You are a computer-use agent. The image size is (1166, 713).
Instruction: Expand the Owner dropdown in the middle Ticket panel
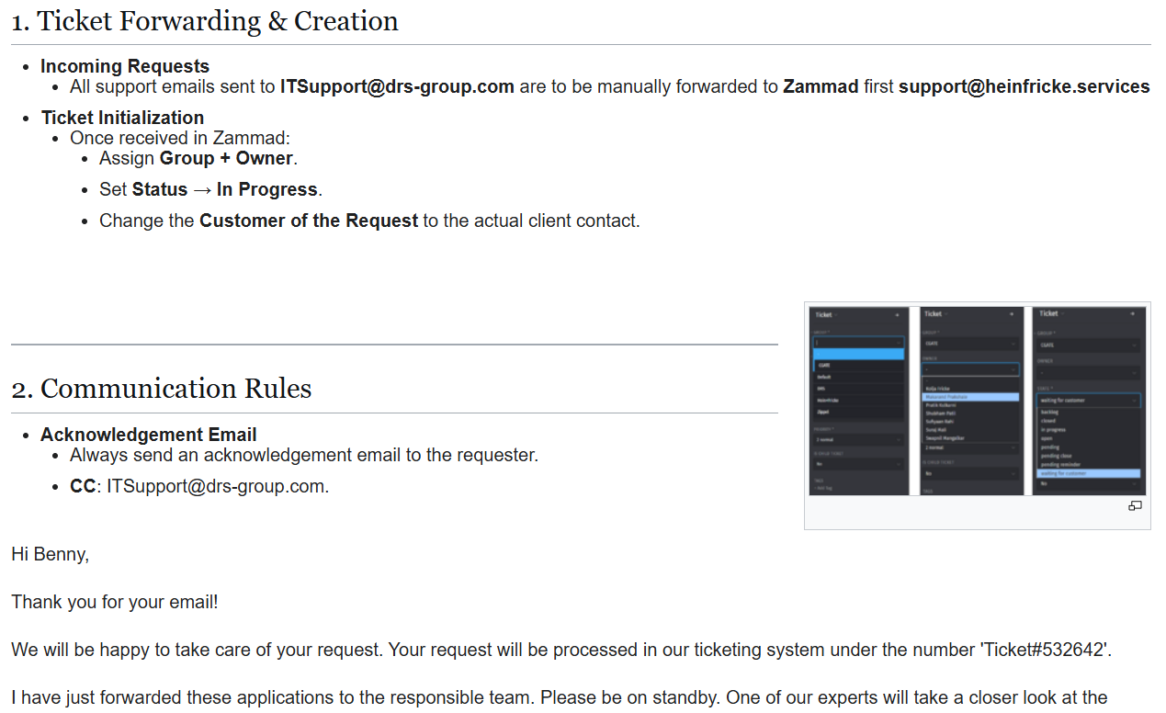click(971, 370)
